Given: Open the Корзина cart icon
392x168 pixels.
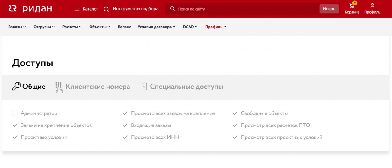Looking at the screenshot, I should (352, 5).
